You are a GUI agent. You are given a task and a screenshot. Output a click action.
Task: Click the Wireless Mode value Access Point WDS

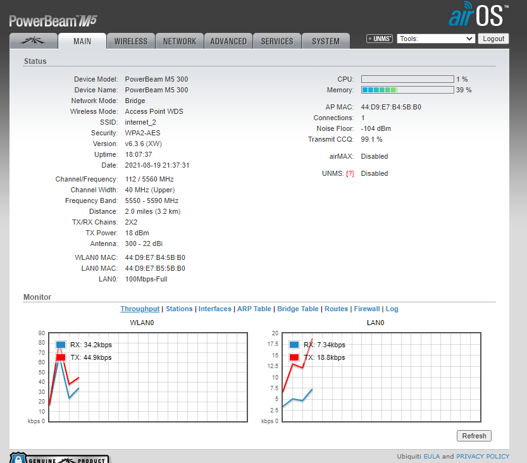(154, 111)
